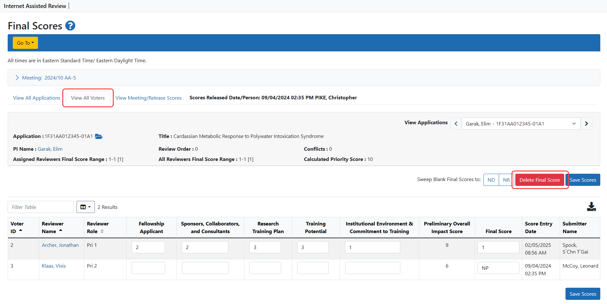Open reviewer link Klaas, Vixis
607x304 pixels.
point(54,266)
